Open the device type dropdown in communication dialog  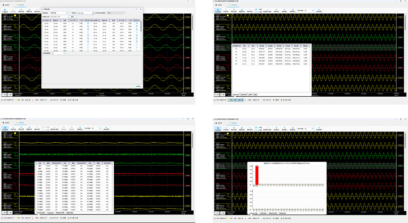coord(59,13)
